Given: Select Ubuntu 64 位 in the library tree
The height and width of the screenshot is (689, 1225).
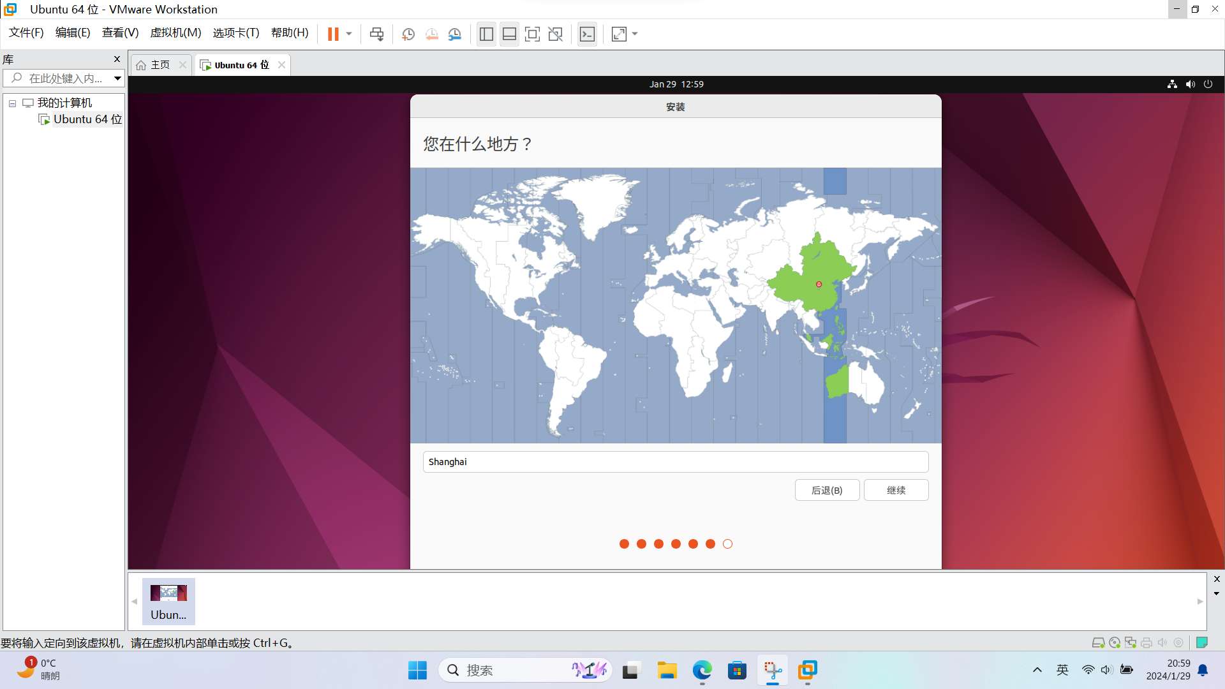Looking at the screenshot, I should [x=87, y=119].
